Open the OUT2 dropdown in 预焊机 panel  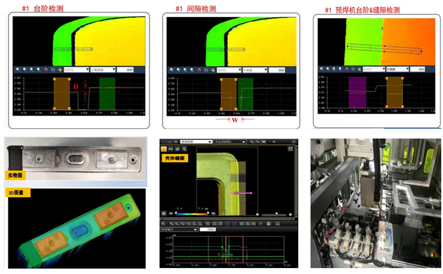click(373, 69)
